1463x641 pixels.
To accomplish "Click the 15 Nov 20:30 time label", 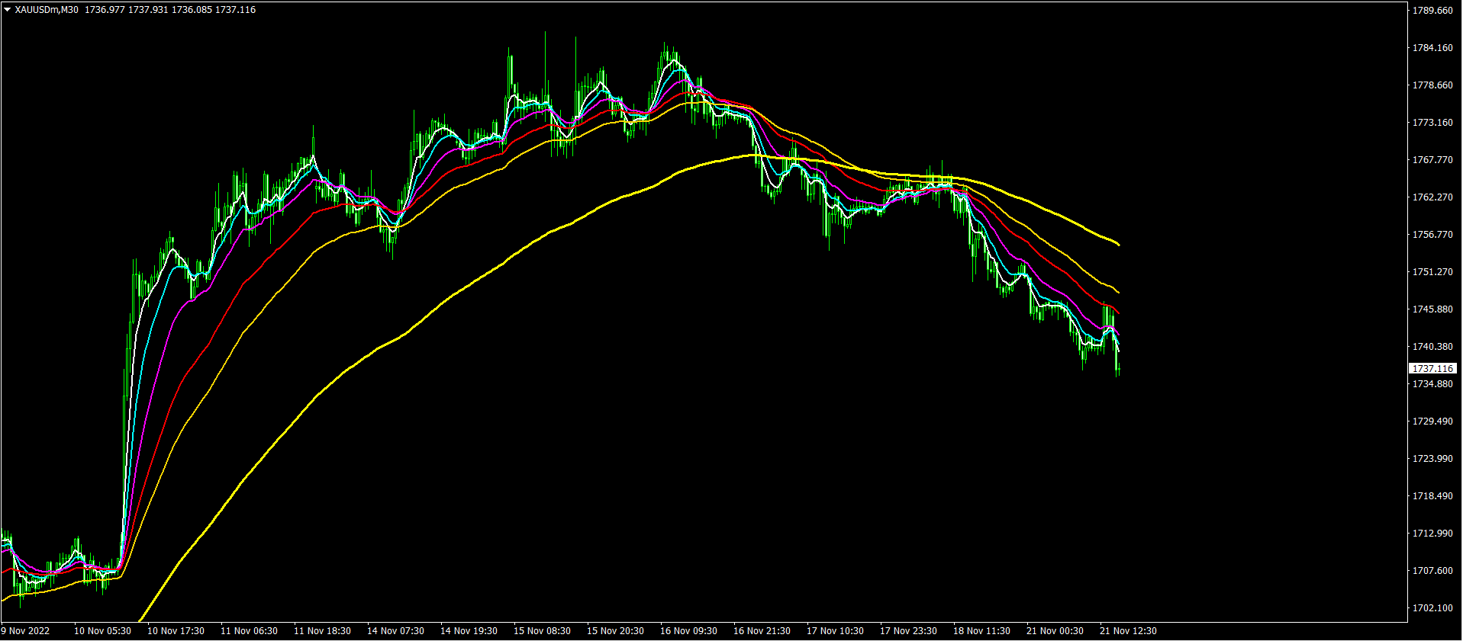I will pos(615,631).
